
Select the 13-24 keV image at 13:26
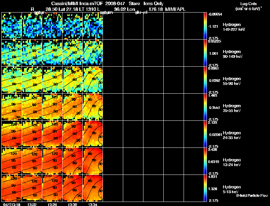point(52,161)
